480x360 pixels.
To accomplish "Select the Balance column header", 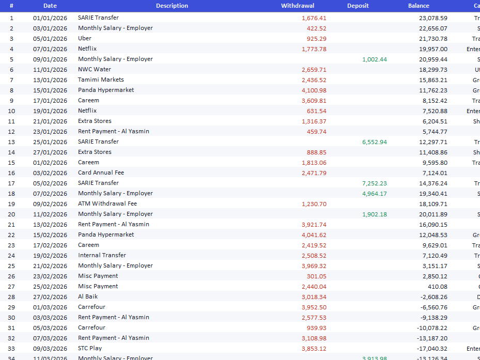I will tap(419, 6).
